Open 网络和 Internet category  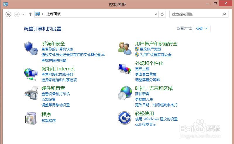tap(58, 69)
